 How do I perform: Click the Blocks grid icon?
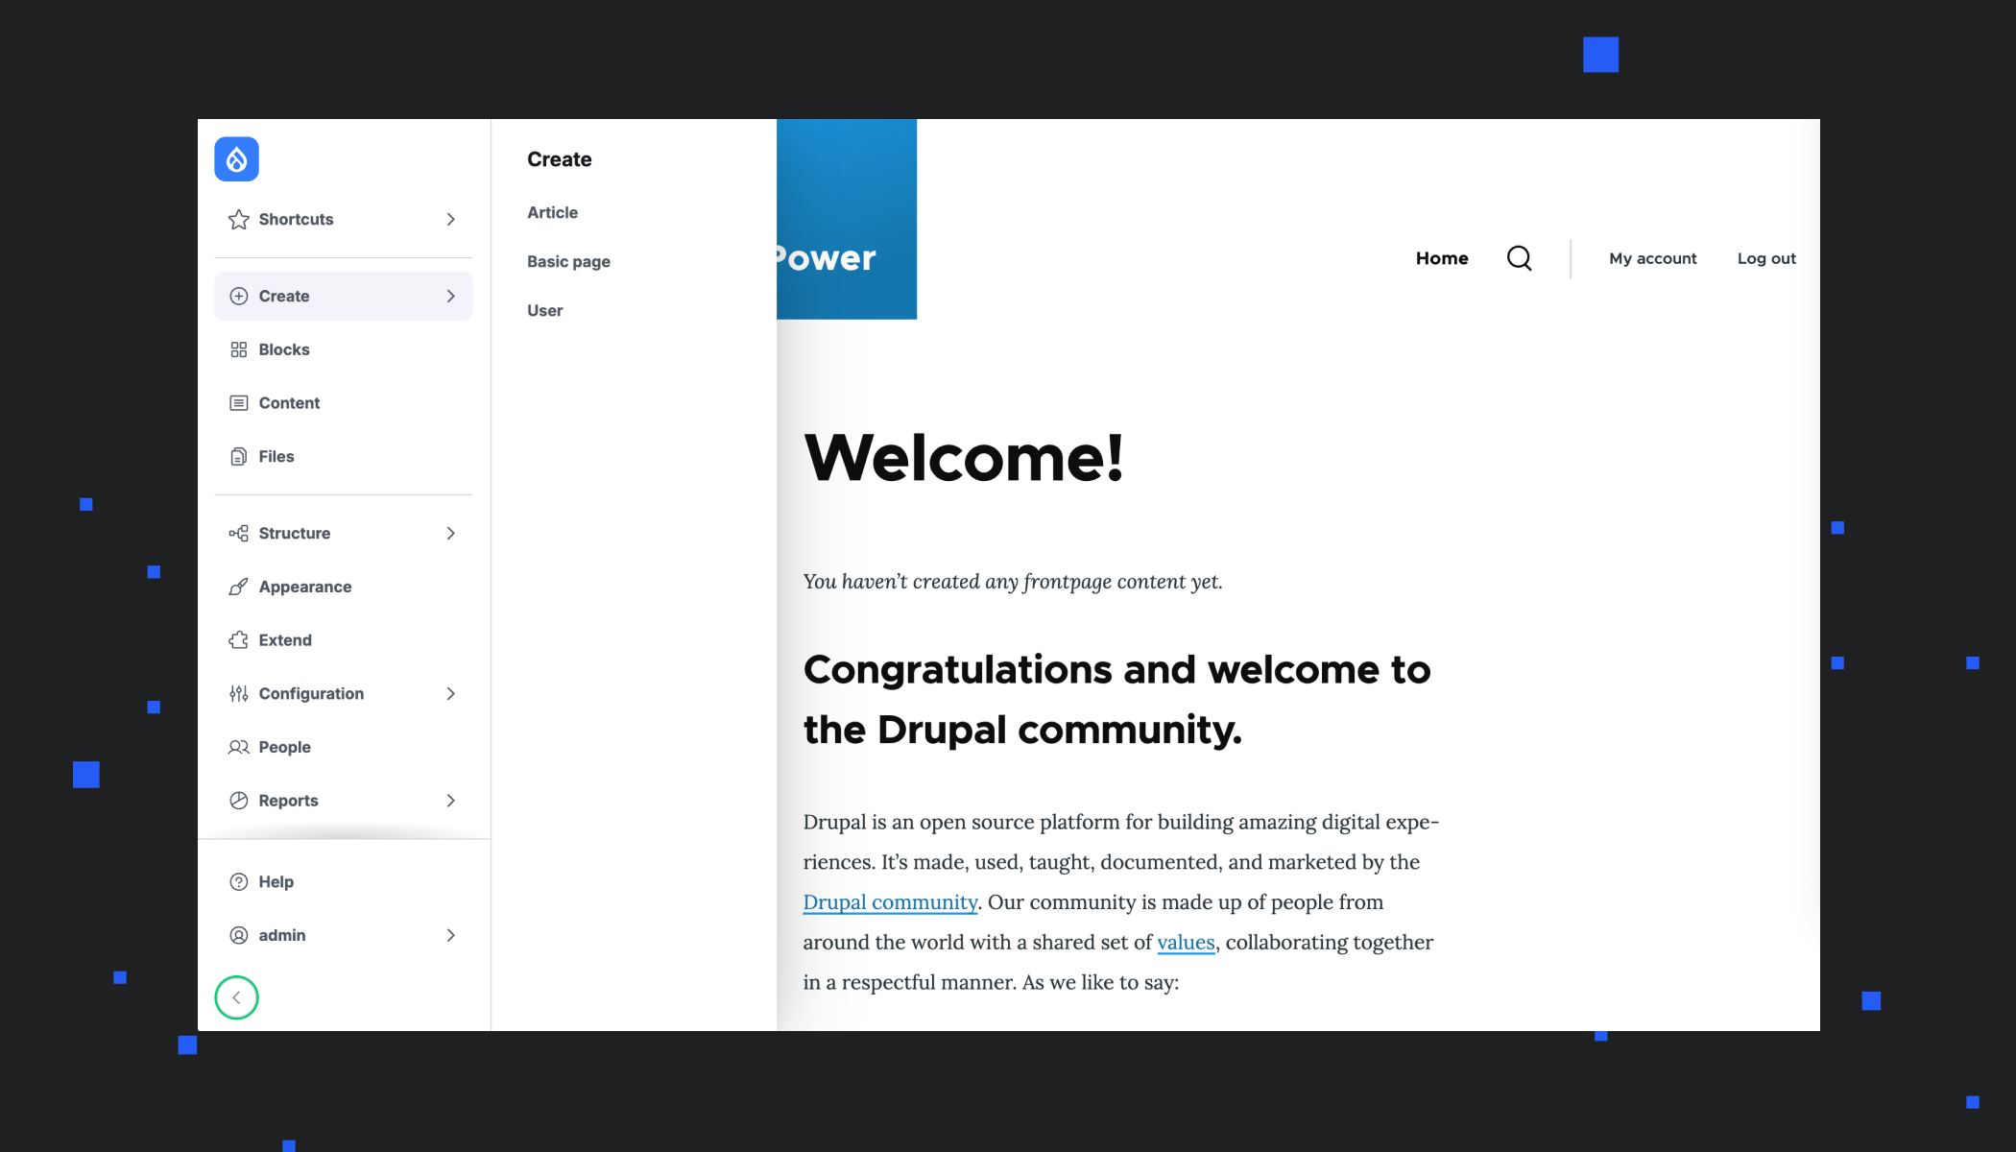[x=238, y=348]
